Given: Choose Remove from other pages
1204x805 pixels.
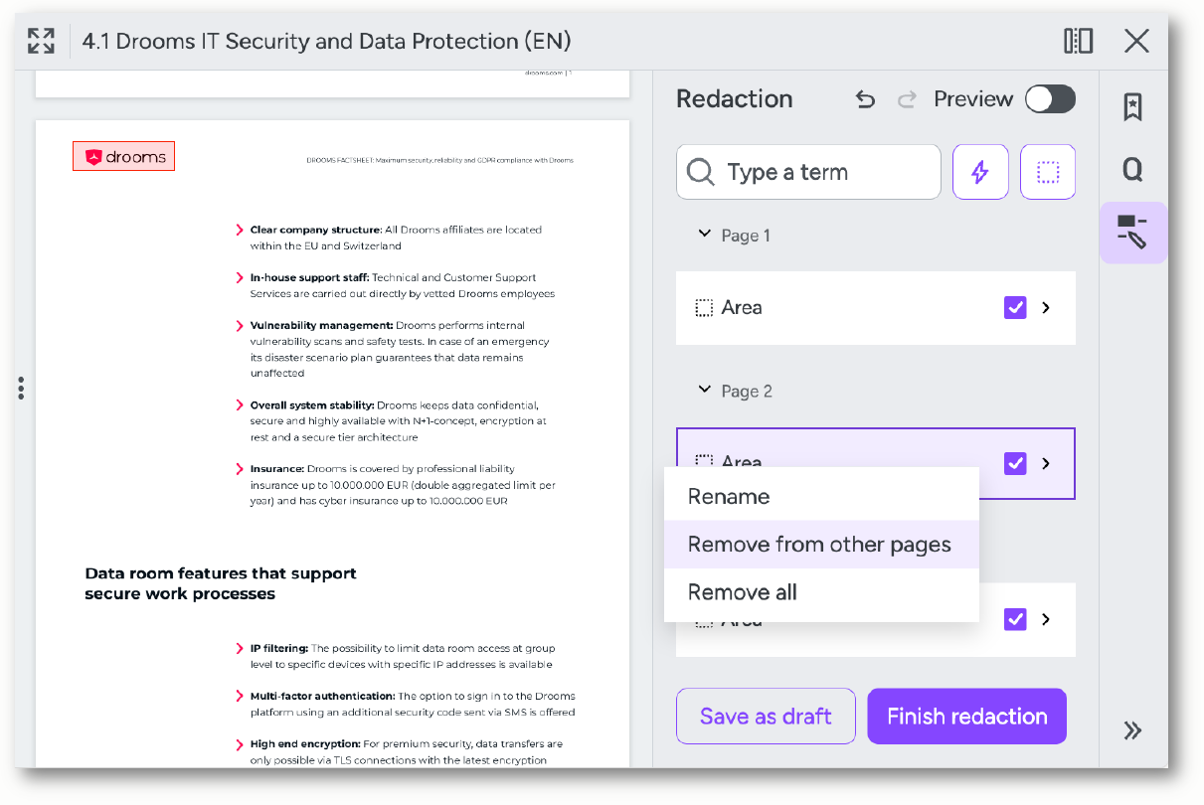Looking at the screenshot, I should coord(821,545).
